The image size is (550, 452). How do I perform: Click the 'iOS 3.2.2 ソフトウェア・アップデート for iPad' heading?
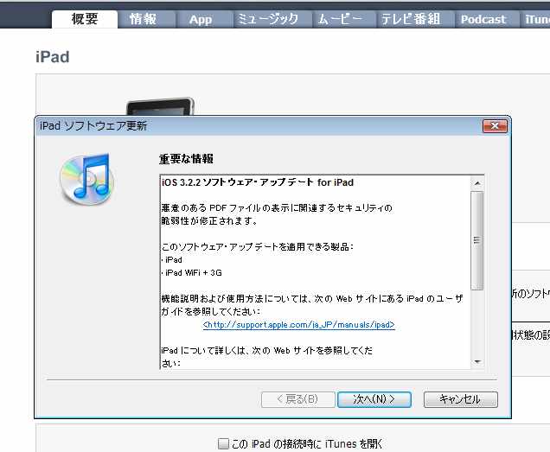tap(258, 182)
